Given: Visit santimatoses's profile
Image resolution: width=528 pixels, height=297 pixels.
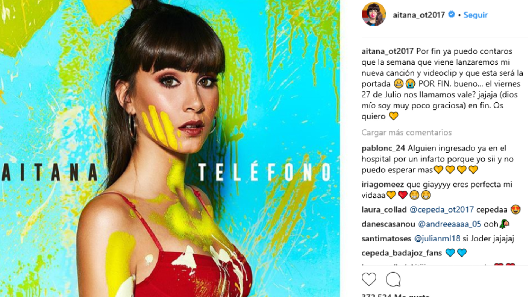Looking at the screenshot, I should 386,238.
